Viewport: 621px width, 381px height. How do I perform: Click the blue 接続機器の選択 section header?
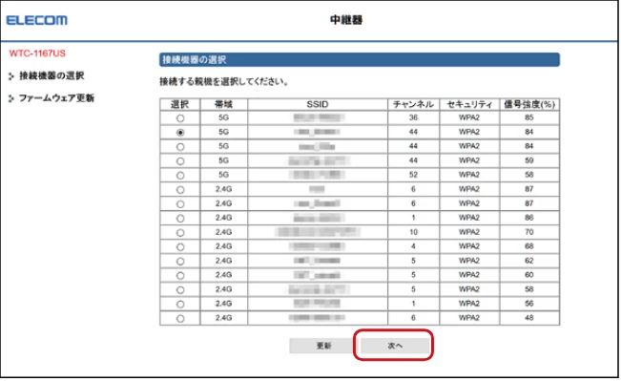tap(360, 60)
